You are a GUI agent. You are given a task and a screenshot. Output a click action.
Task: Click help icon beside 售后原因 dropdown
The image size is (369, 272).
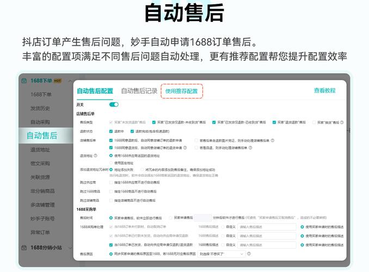point(249,254)
